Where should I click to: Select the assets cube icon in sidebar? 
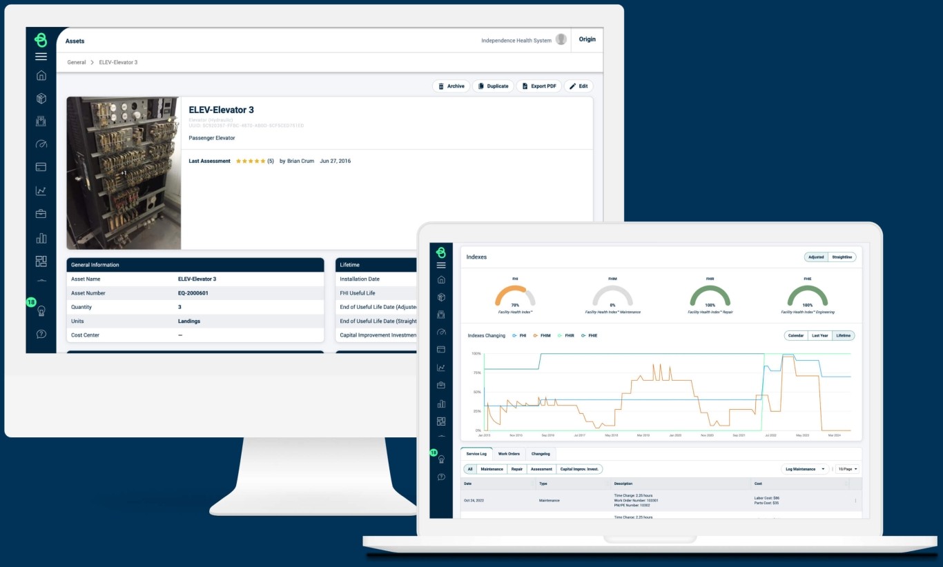tap(41, 98)
